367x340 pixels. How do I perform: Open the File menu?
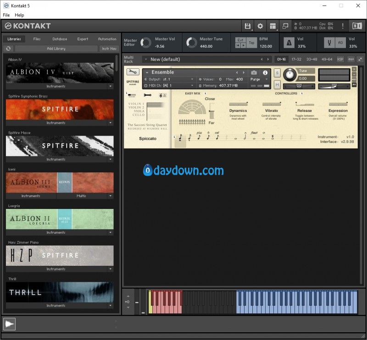click(6, 15)
